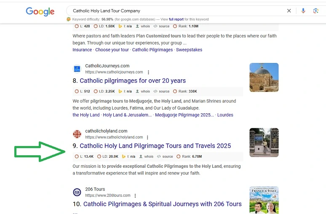Viewport: 326px width, 214px height.
Task: Open Holy Land & Jerusalem sitelink
Action: [127, 115]
